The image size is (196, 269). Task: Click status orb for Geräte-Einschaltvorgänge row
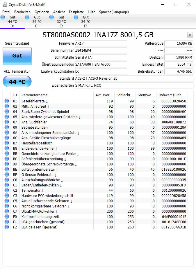point(7,138)
